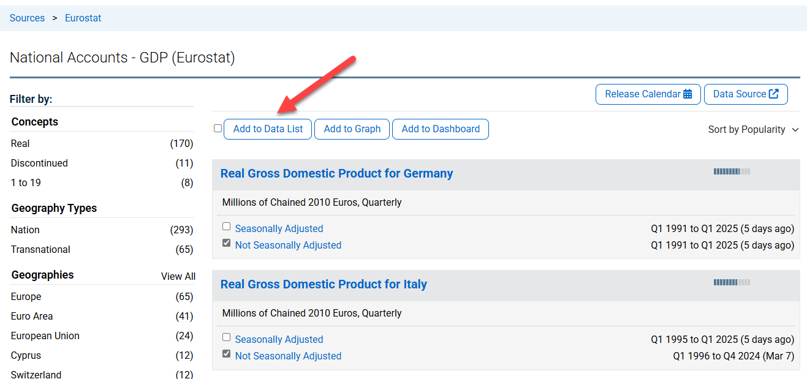Open the external Data Source button
Viewport: 807px width, 379px height.
point(746,94)
